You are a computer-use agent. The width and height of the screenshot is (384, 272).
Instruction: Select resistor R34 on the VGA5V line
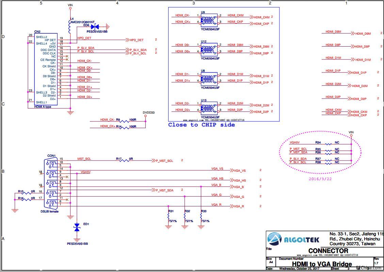(329, 144)
